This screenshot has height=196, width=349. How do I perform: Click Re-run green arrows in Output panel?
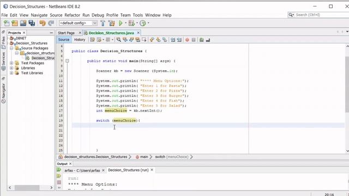click(59, 170)
